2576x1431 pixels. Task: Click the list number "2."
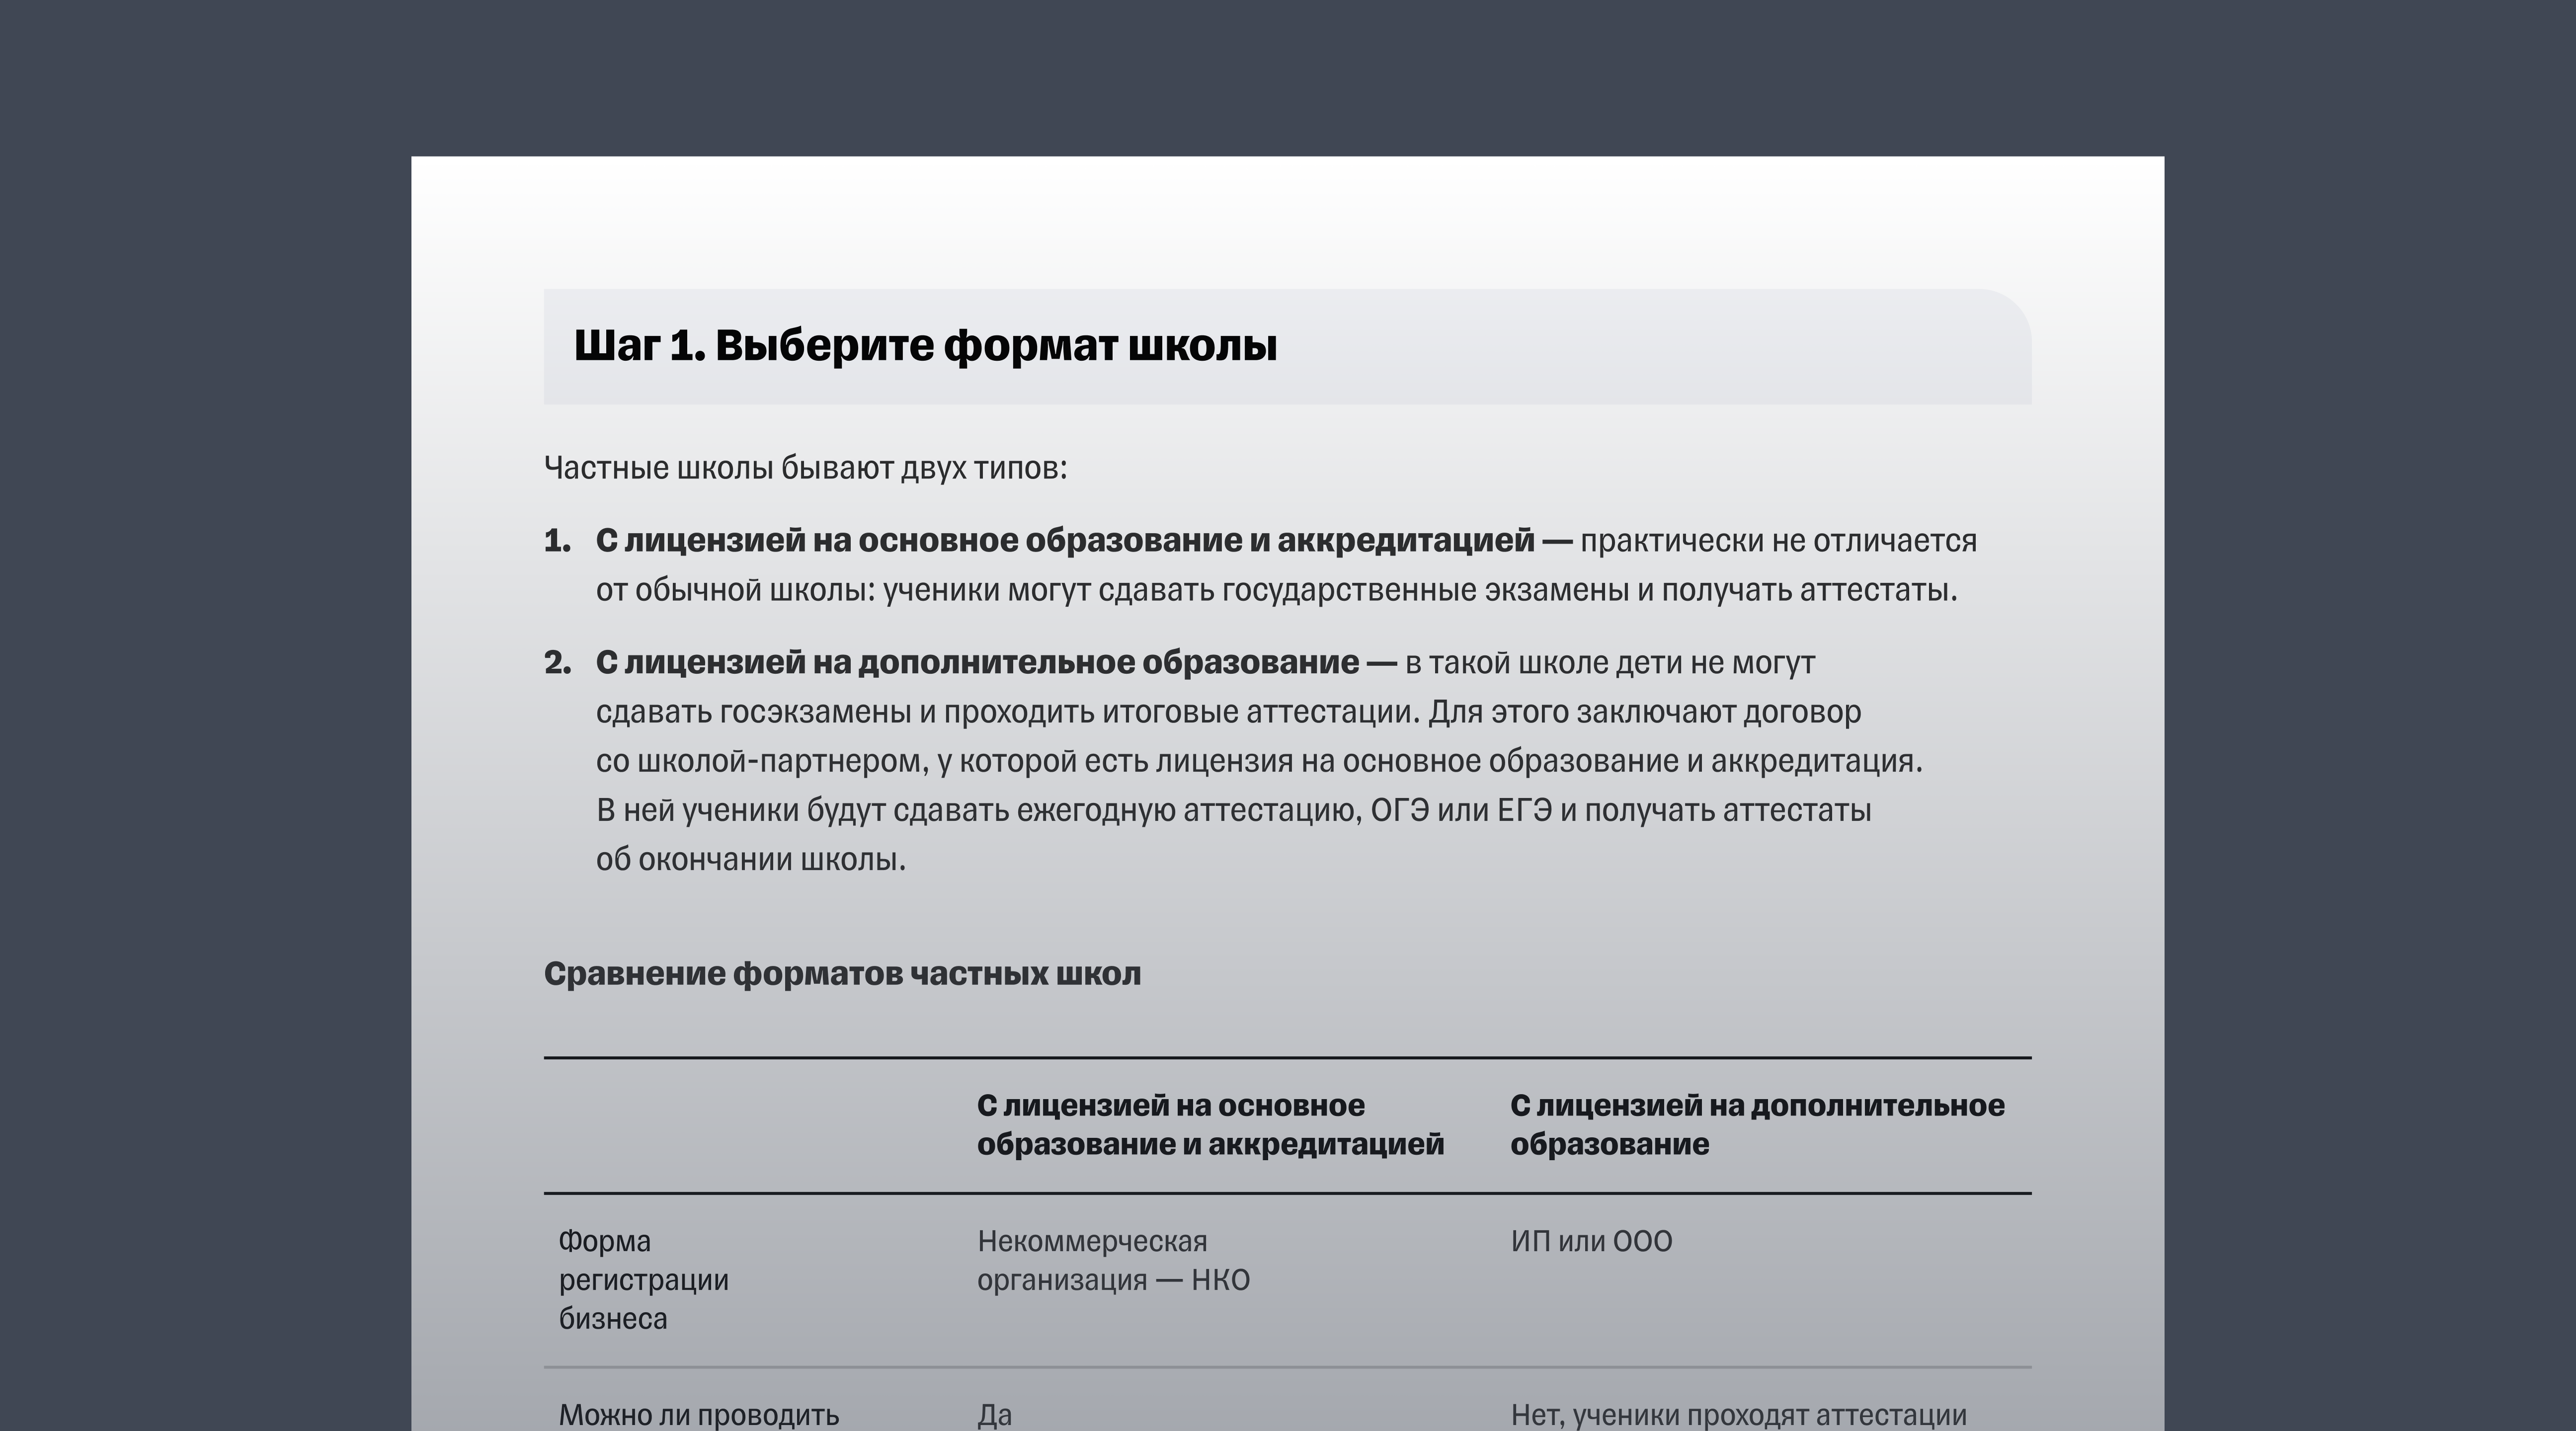coord(557,663)
